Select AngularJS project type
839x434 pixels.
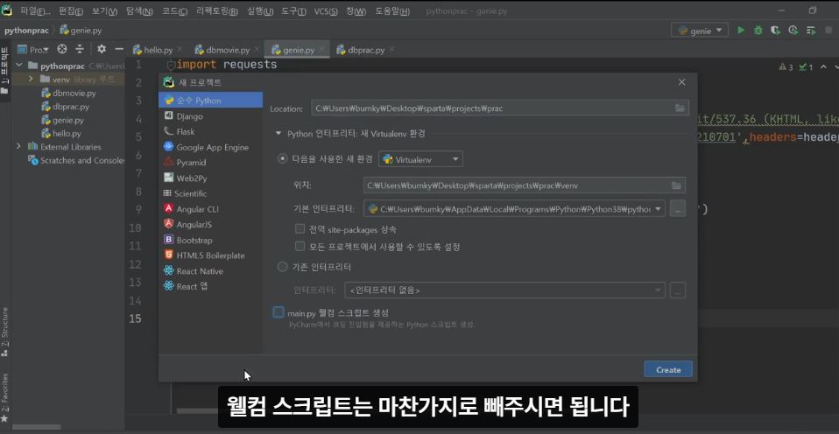pyautogui.click(x=210, y=225)
